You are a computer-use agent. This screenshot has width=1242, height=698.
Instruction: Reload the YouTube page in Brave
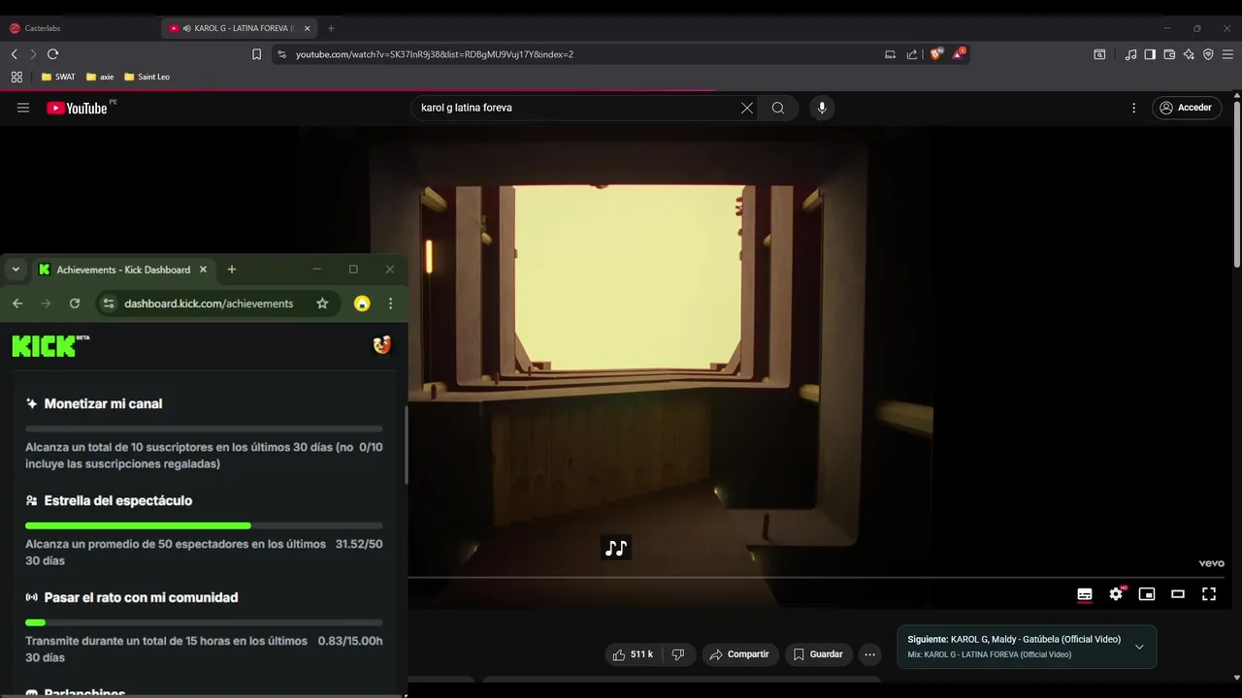click(x=52, y=54)
